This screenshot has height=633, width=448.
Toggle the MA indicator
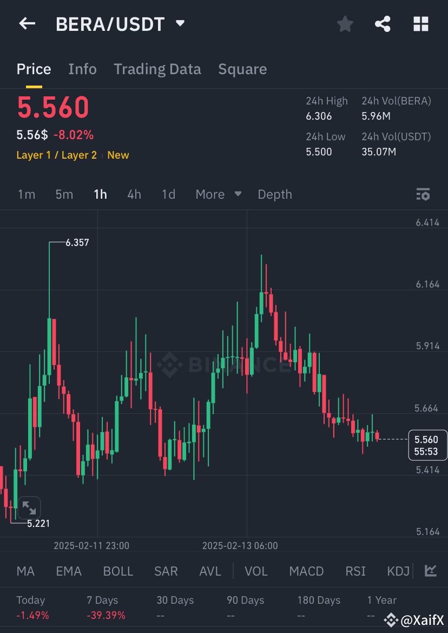coord(25,571)
